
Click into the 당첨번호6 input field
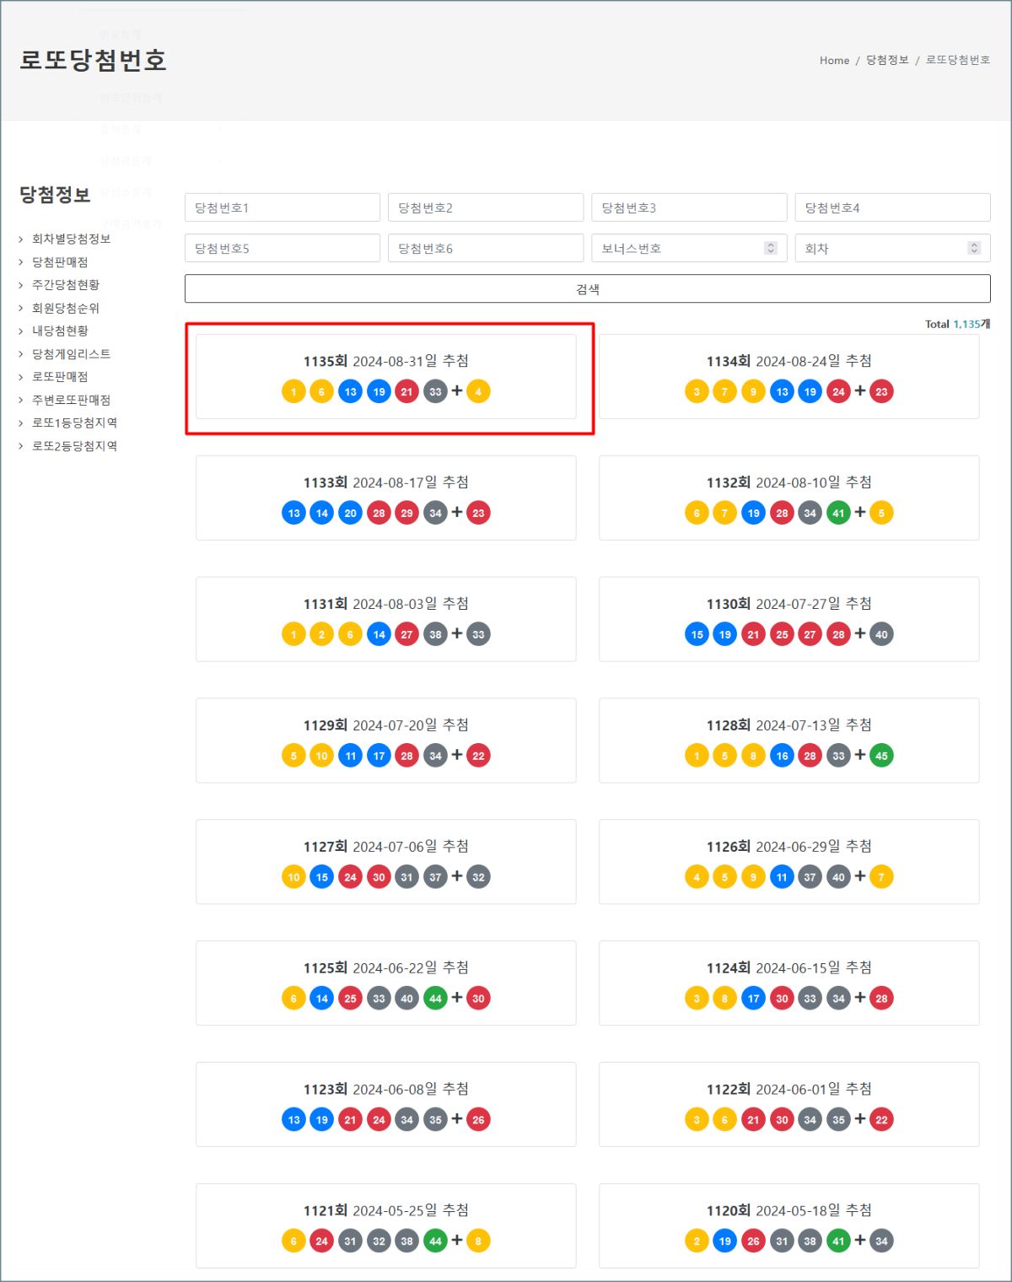click(485, 248)
